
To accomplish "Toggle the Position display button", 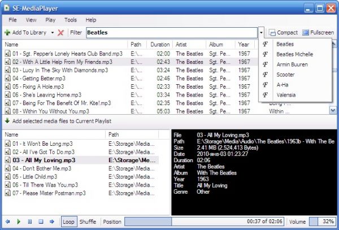I will (x=112, y=222).
